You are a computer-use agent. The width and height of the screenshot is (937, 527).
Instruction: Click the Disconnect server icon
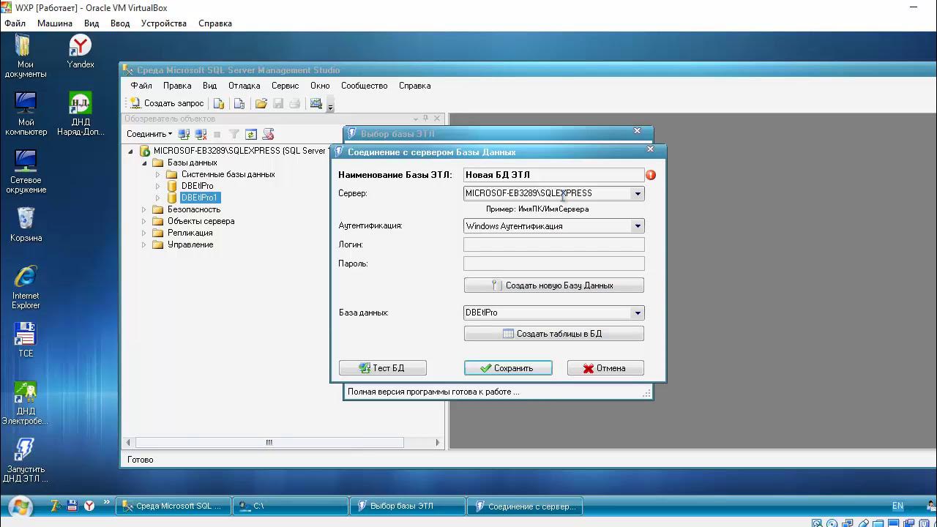click(x=201, y=134)
